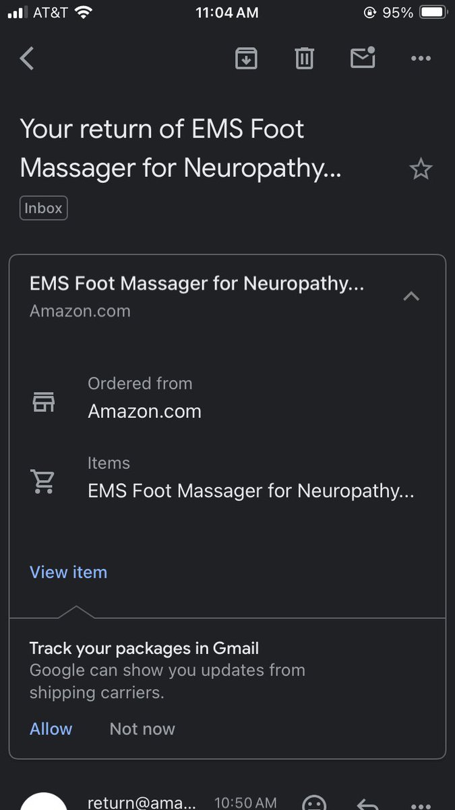
Task: Tap the Inbox label tag
Action: [44, 209]
